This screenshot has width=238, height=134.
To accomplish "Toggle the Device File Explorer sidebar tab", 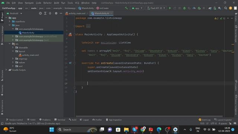I will tap(236, 105).
